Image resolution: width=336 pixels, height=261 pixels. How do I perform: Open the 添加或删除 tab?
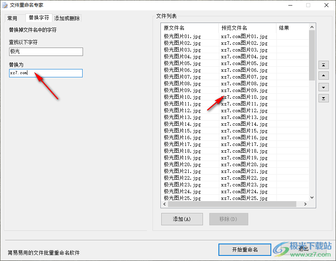(x=67, y=18)
